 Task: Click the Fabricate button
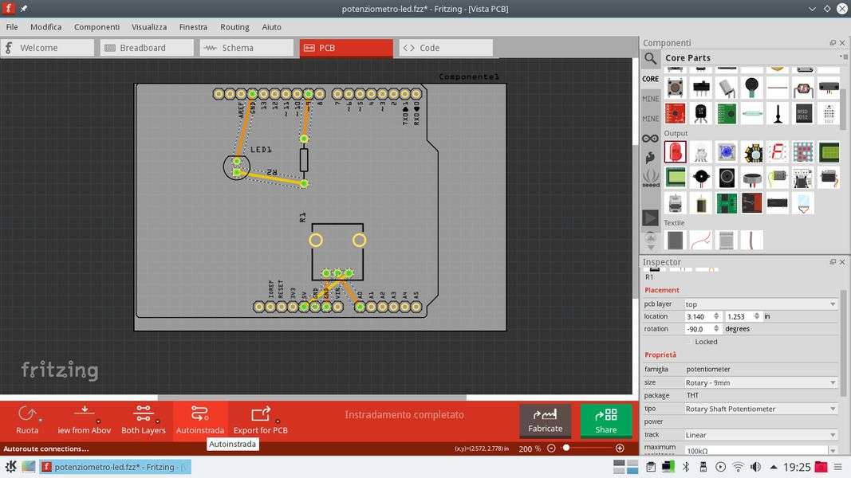pos(546,421)
